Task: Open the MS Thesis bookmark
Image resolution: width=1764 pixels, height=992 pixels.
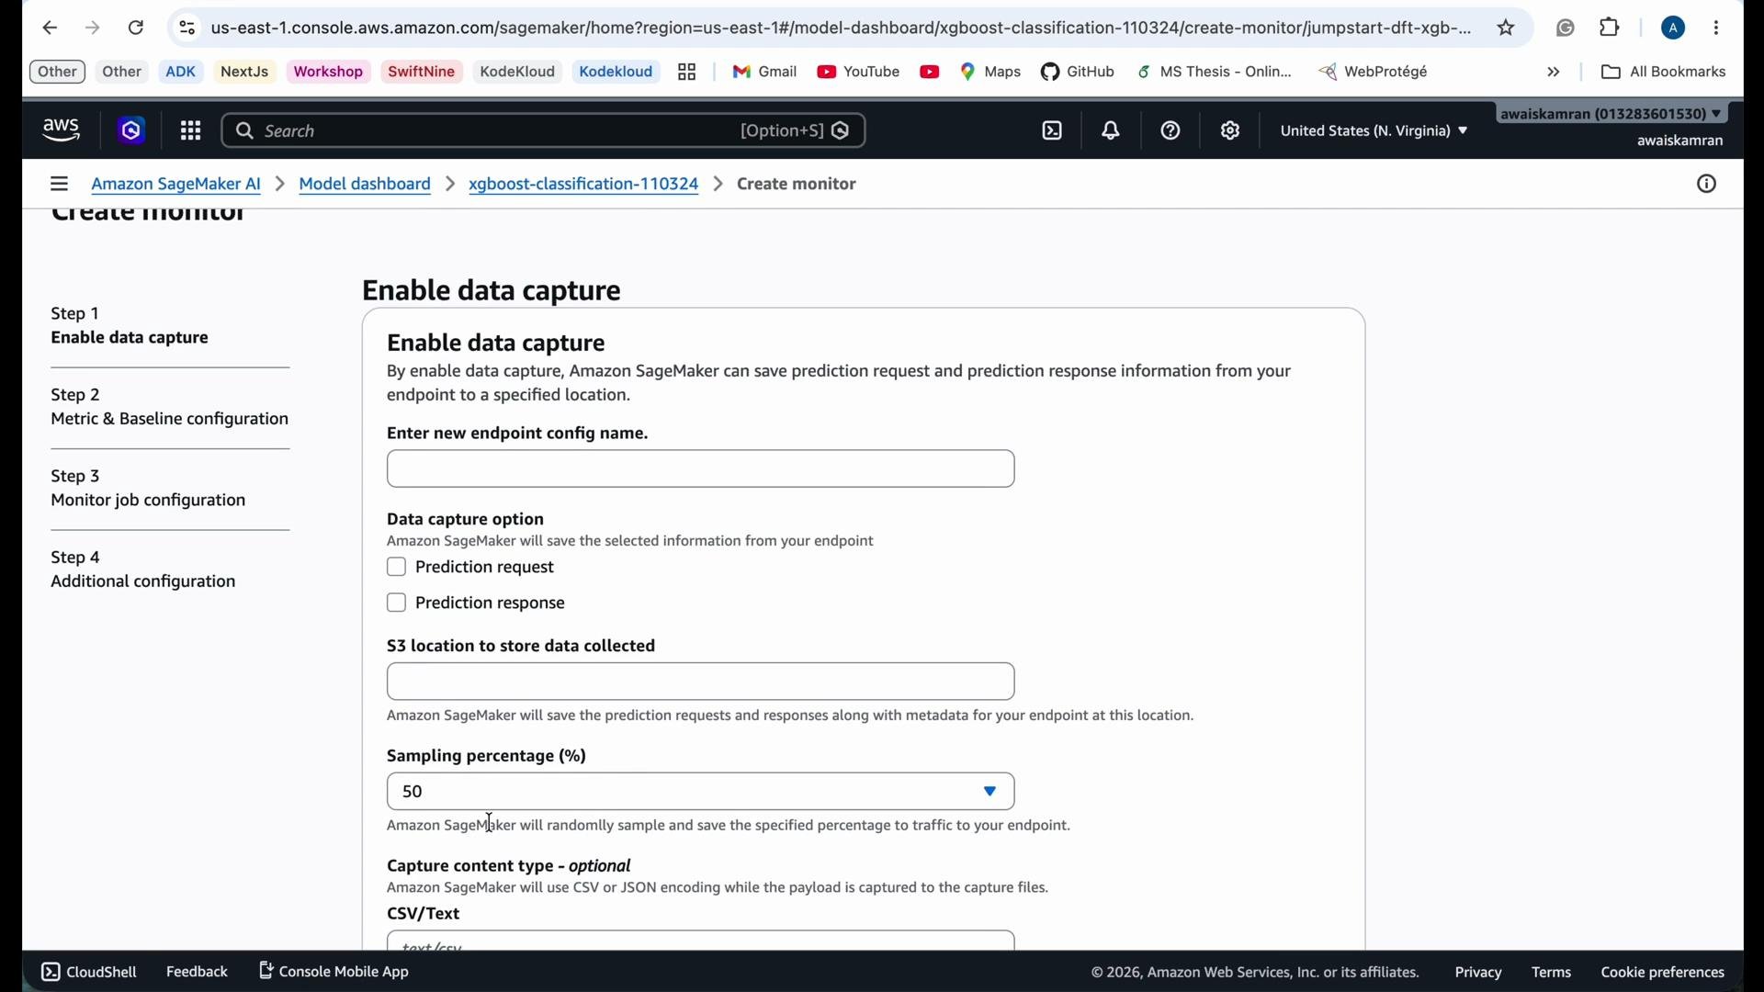Action: click(x=1216, y=72)
